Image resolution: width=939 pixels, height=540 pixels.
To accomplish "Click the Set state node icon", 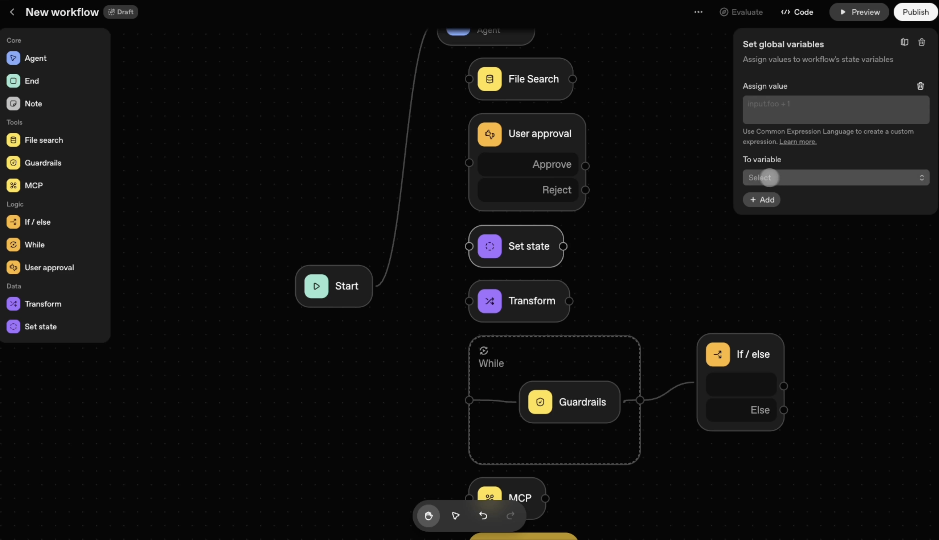I will (490, 246).
